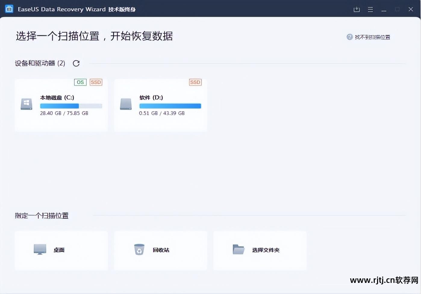
Task: Refresh the devices and drives list
Action: pyautogui.click(x=76, y=63)
